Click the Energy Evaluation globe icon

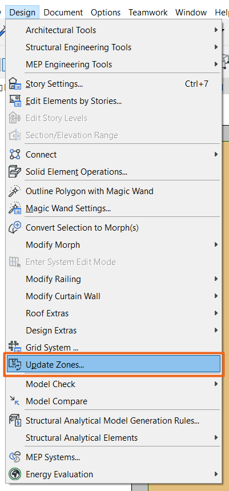pos(15,474)
